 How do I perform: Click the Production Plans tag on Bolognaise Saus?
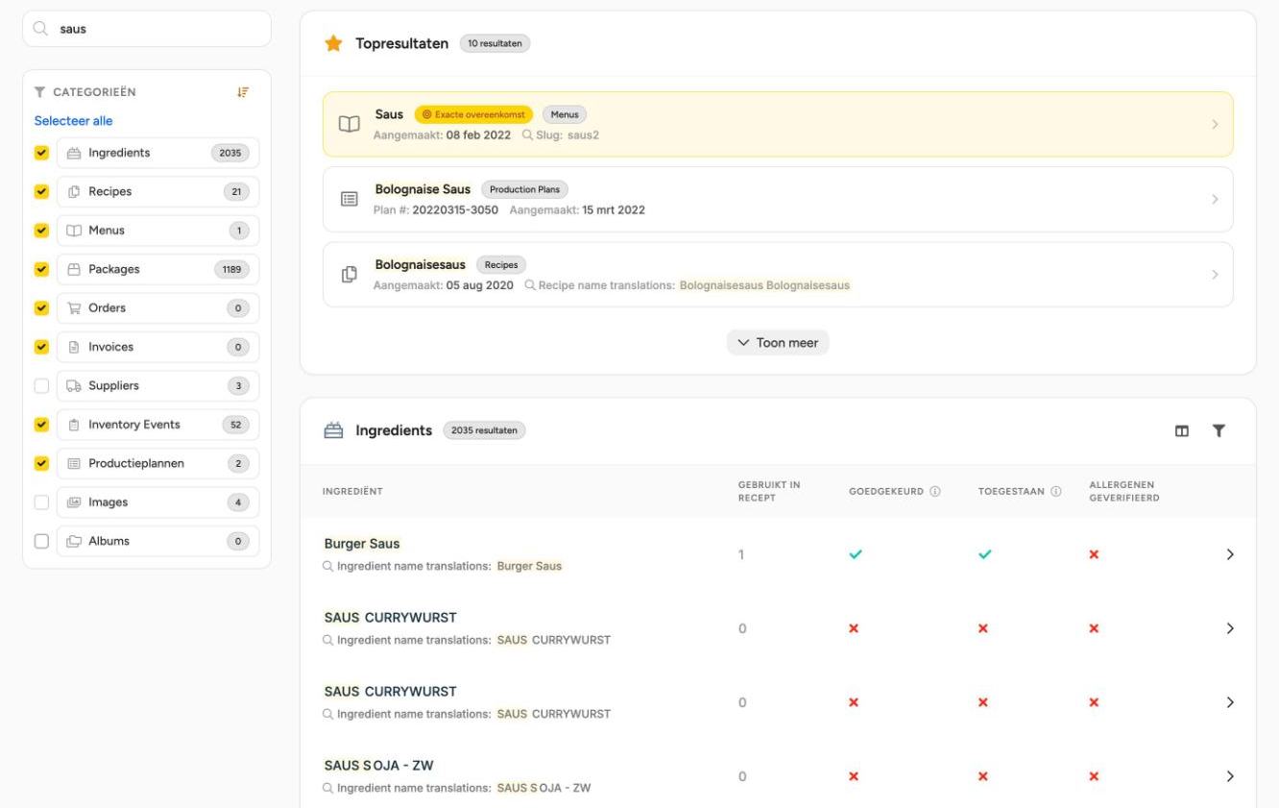pyautogui.click(x=524, y=189)
